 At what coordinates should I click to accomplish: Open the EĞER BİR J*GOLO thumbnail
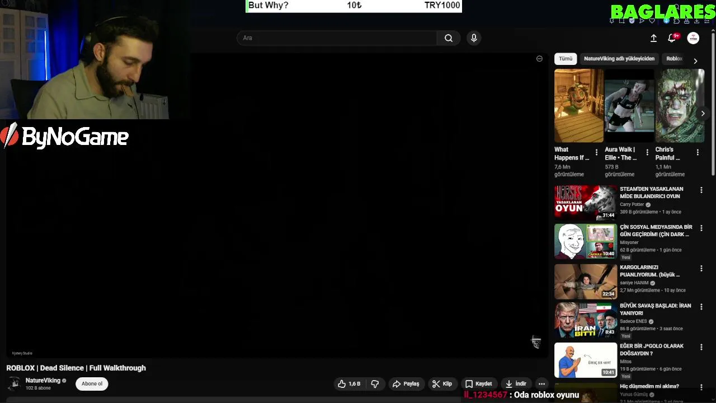pos(586,360)
